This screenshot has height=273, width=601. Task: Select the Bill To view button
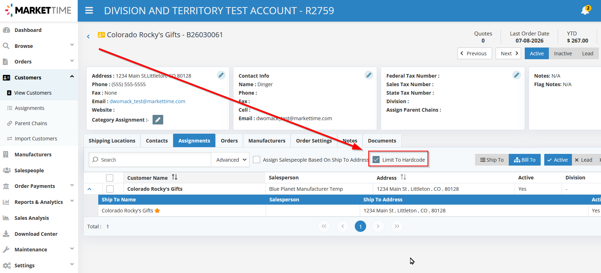coord(525,160)
